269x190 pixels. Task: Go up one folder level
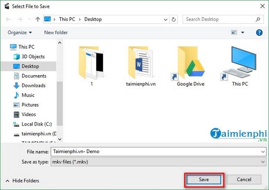38,19
